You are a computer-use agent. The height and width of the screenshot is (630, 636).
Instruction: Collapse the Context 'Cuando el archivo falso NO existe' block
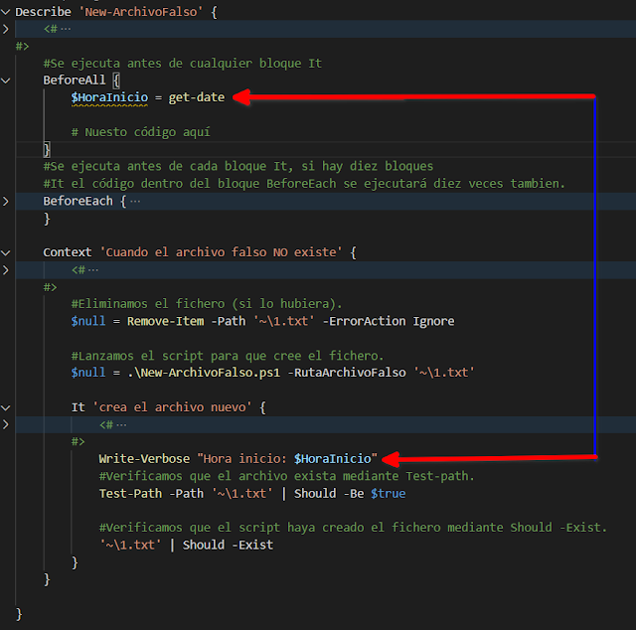6,252
